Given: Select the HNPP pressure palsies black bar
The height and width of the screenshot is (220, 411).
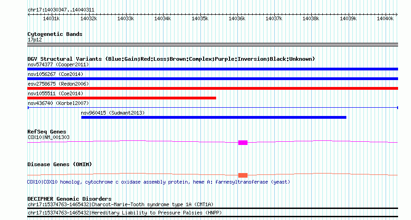Looking at the screenshot, I should 212,217.
